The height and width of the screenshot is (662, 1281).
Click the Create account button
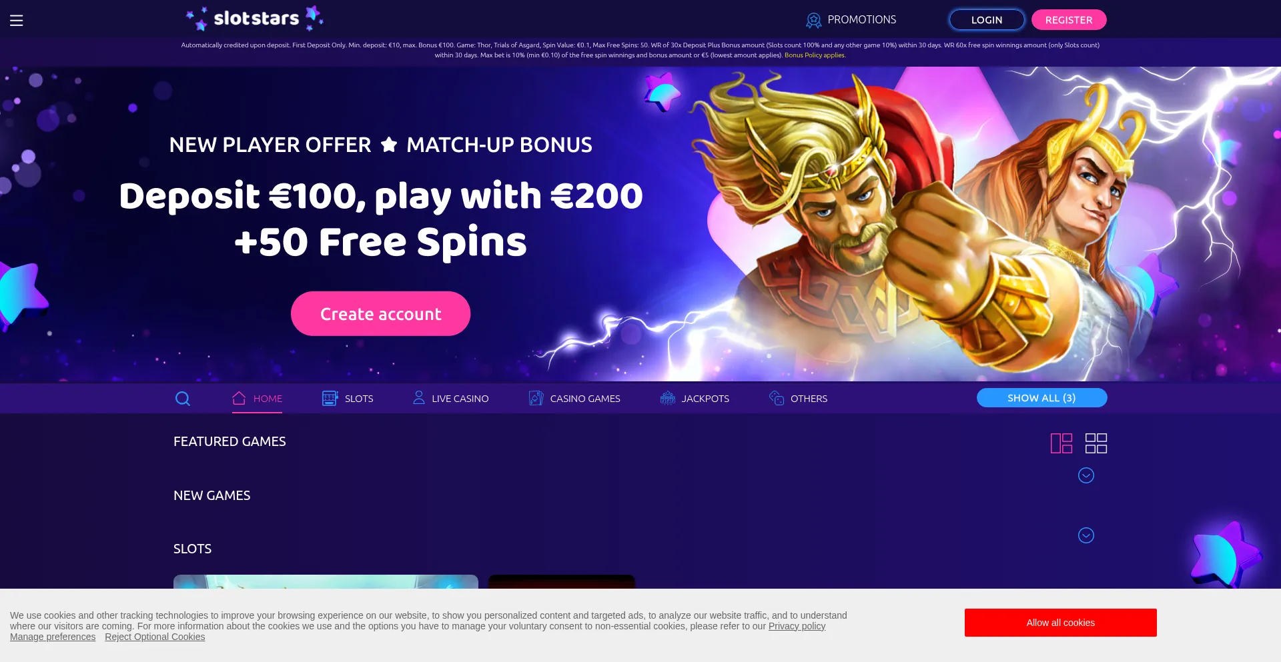point(380,313)
